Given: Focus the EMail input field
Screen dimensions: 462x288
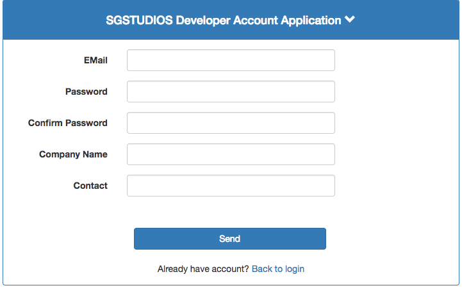Looking at the screenshot, I should [231, 60].
